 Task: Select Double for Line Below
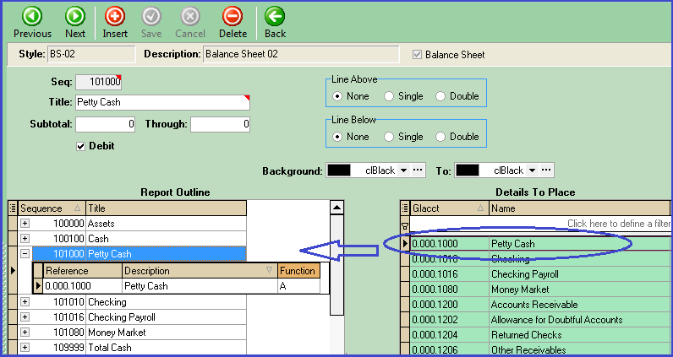click(440, 137)
